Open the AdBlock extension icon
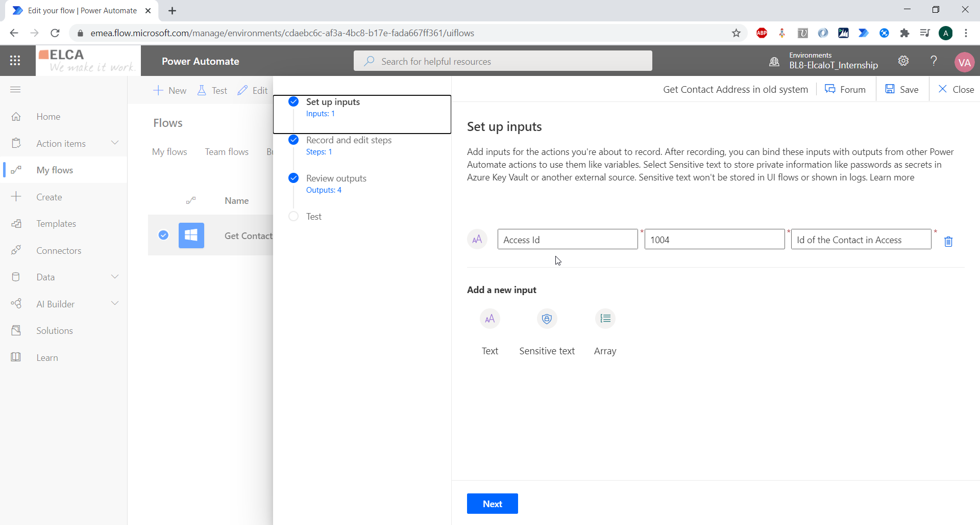980x525 pixels. 762,33
